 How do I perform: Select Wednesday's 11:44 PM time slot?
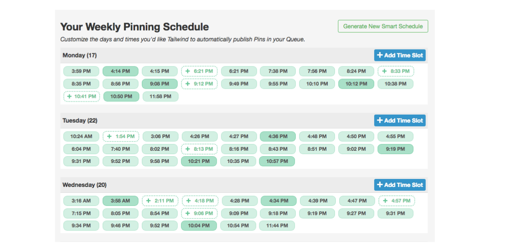point(277,226)
